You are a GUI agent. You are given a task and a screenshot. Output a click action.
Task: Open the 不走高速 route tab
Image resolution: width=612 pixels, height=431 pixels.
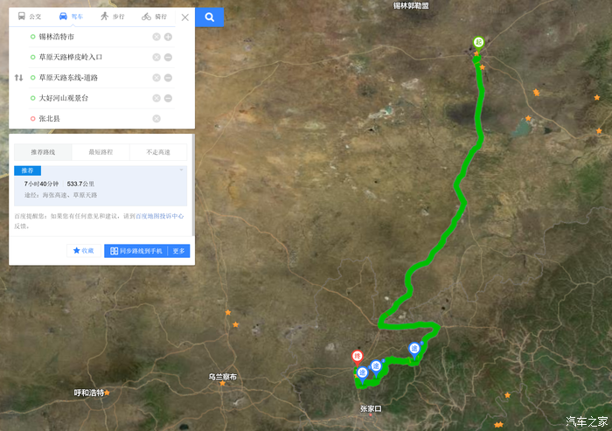(x=158, y=152)
